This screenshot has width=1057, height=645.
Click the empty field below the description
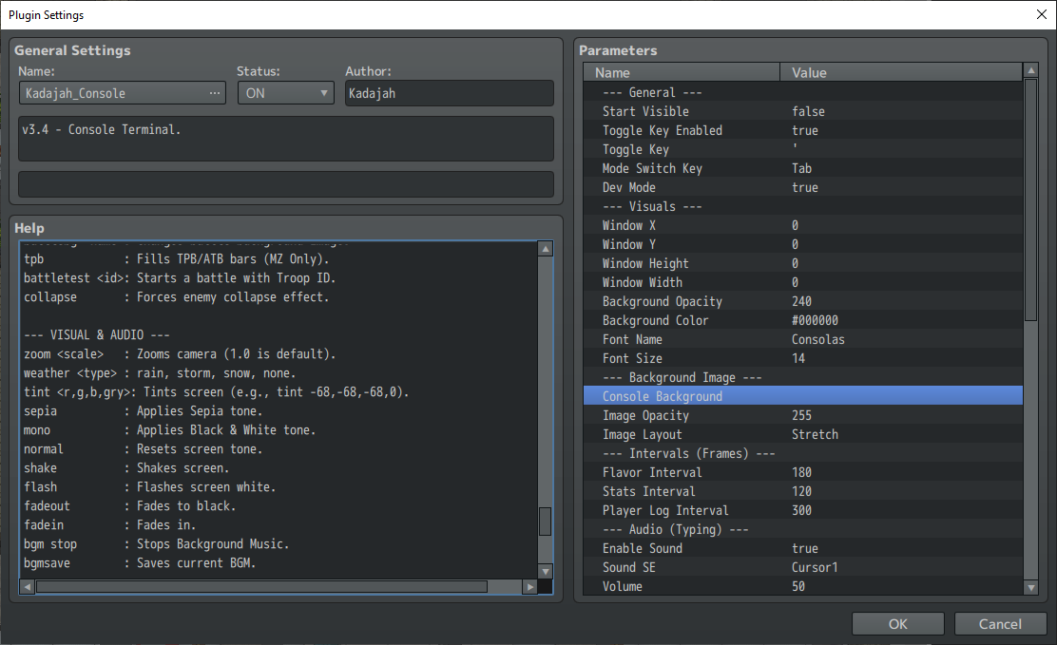pos(286,184)
